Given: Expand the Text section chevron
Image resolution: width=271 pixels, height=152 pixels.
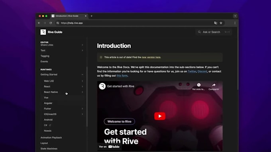Looking at the screenshot, I should (x=82, y=50).
